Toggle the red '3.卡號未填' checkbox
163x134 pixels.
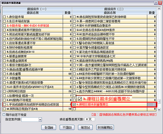click(x=4, y=25)
